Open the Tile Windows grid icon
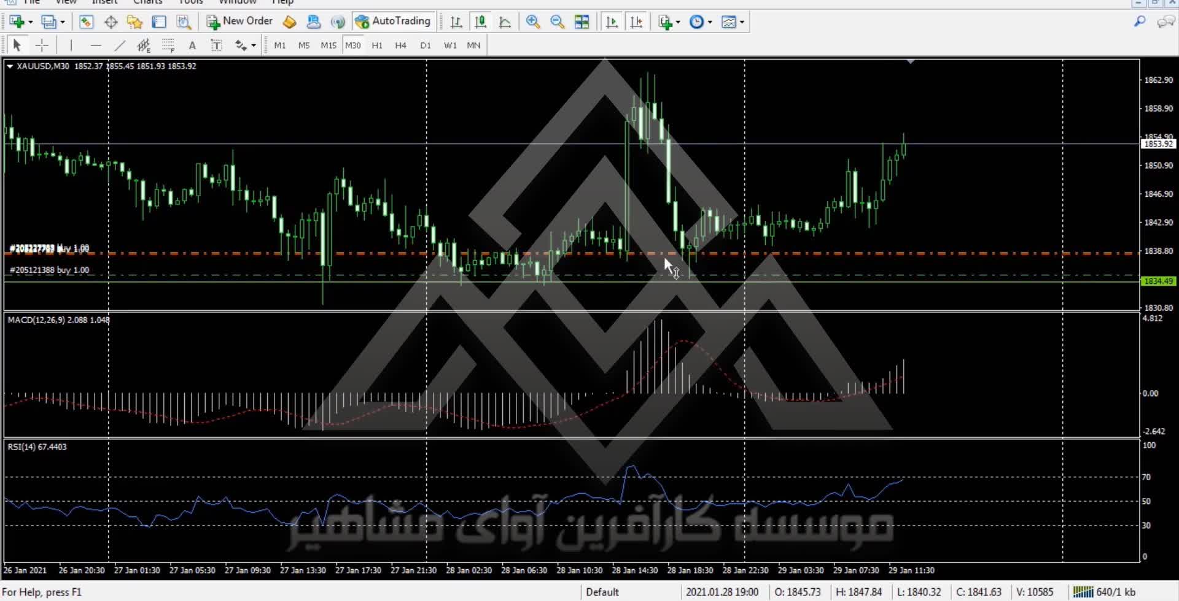 [x=582, y=22]
